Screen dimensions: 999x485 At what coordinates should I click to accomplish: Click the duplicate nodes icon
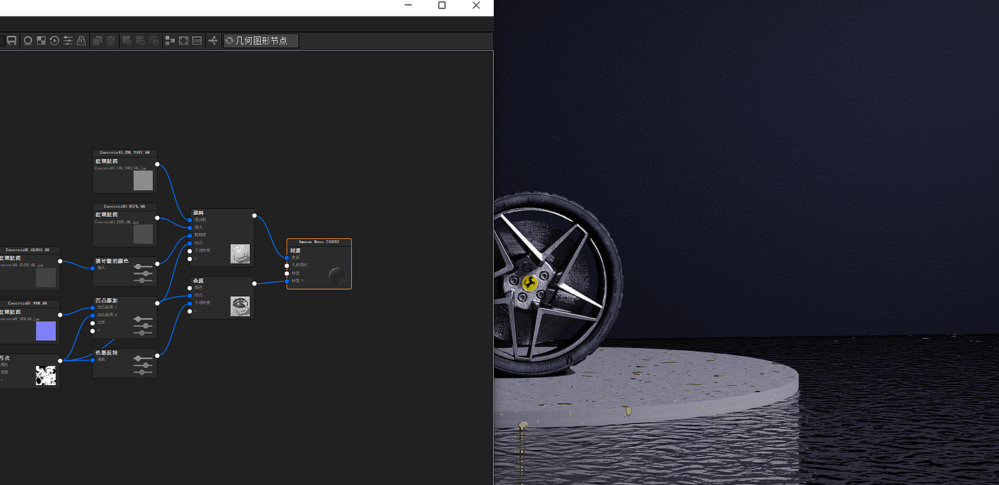coord(98,41)
